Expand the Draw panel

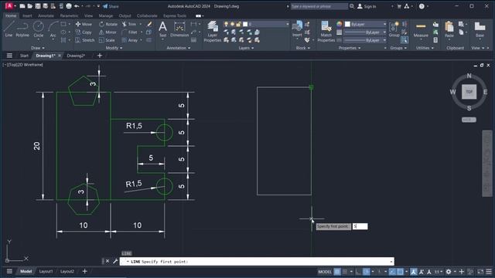pyautogui.click(x=38, y=48)
